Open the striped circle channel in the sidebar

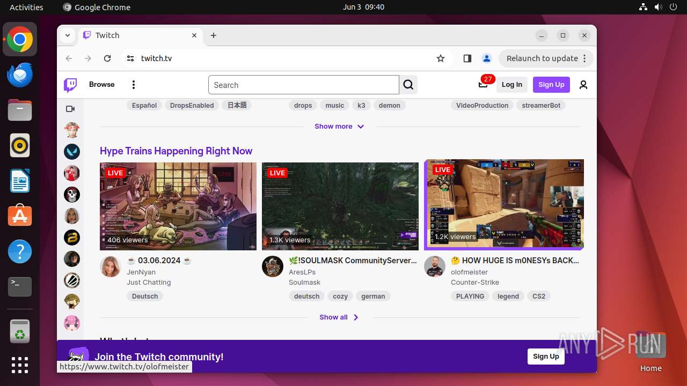[72, 280]
